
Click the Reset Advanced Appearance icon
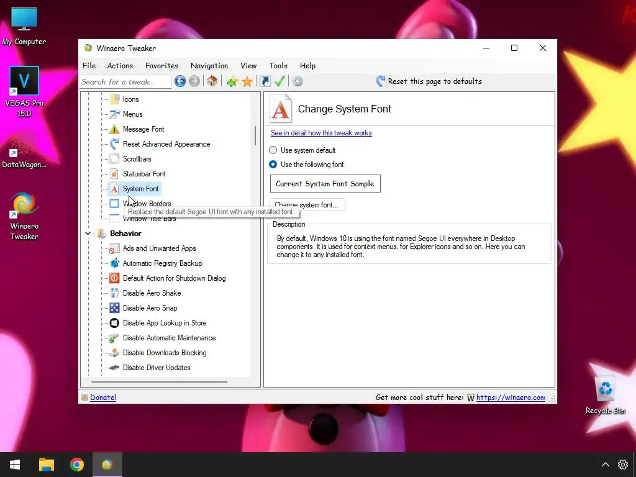coord(115,144)
